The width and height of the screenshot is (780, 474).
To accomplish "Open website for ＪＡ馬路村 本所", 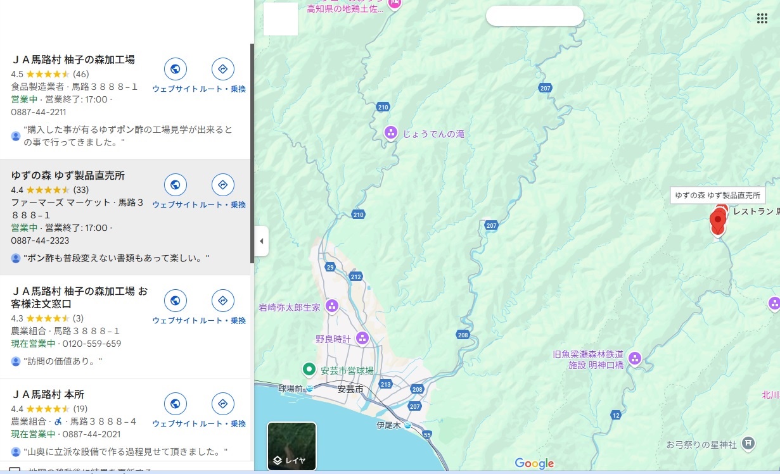I will pyautogui.click(x=175, y=404).
